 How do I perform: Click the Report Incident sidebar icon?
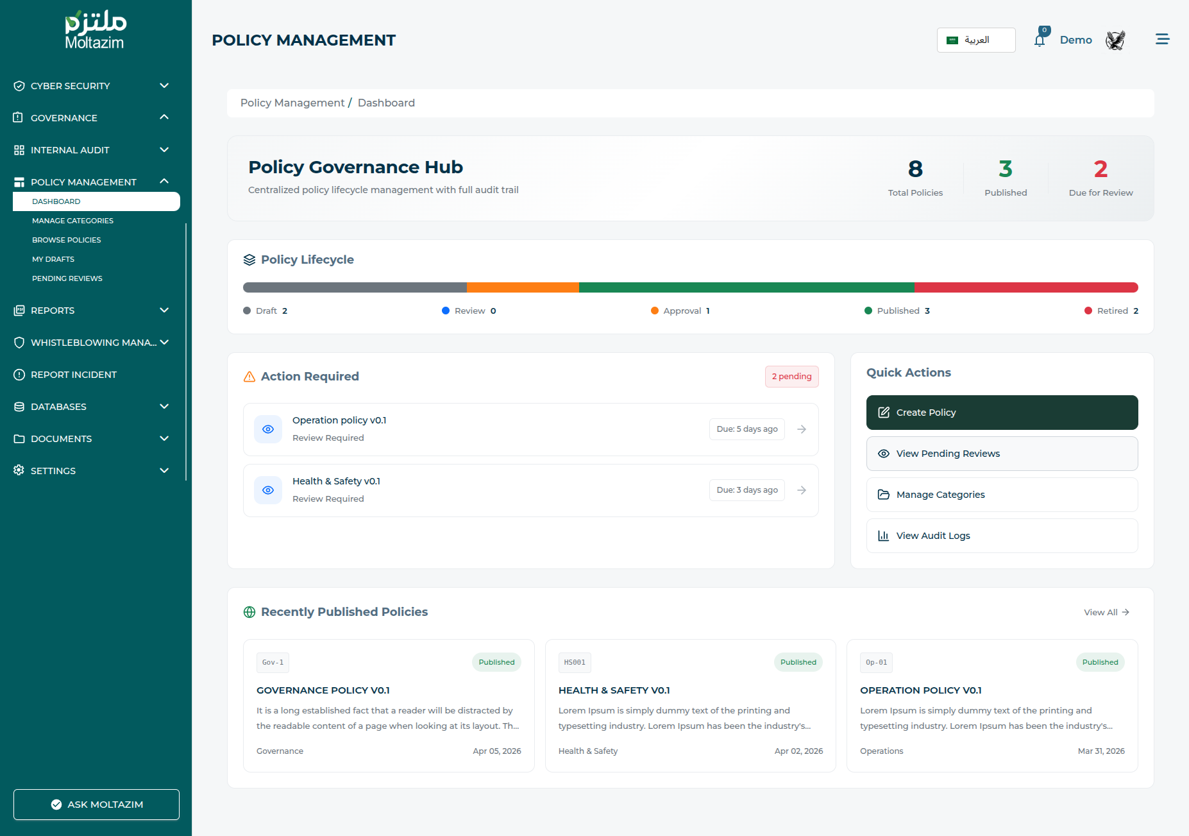(x=19, y=375)
